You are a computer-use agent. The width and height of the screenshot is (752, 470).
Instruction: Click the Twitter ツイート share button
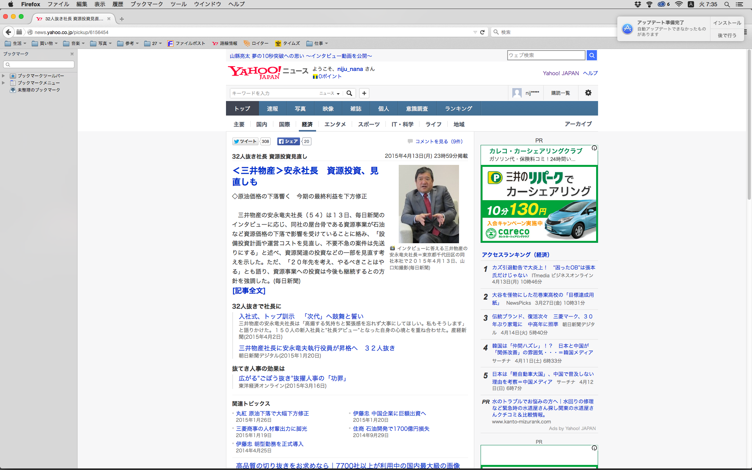click(245, 141)
